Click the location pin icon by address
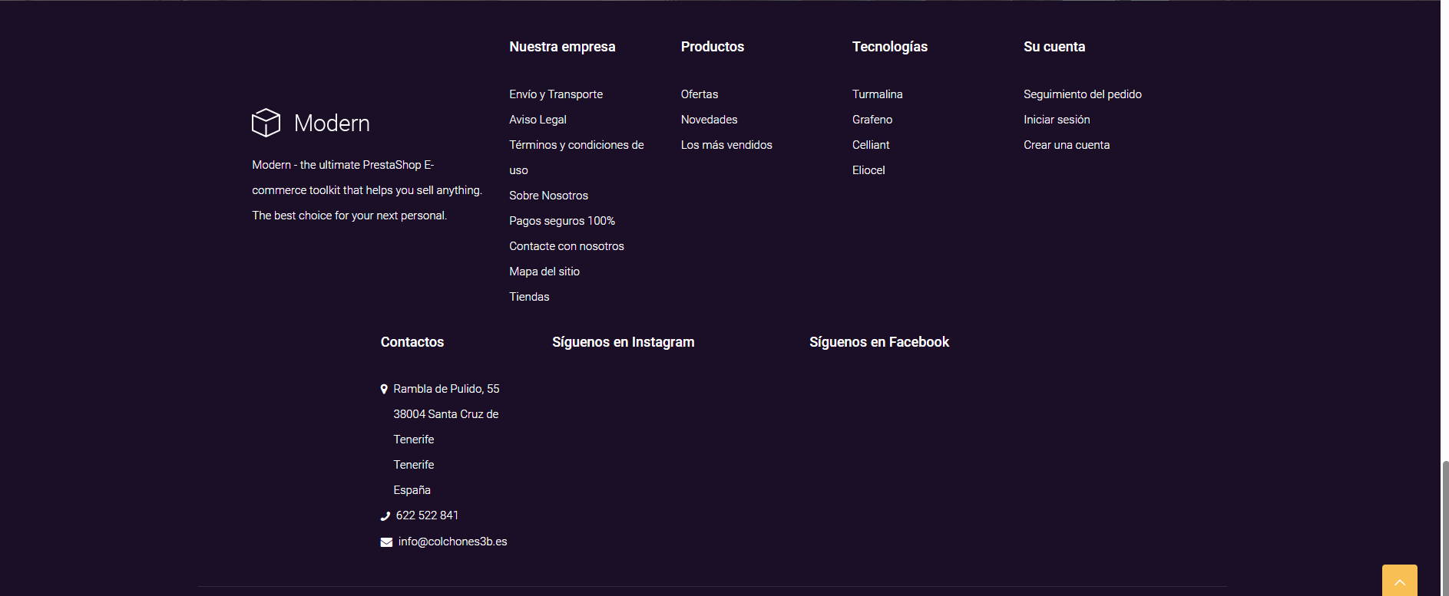Viewport: 1449px width, 596px height. click(x=384, y=390)
